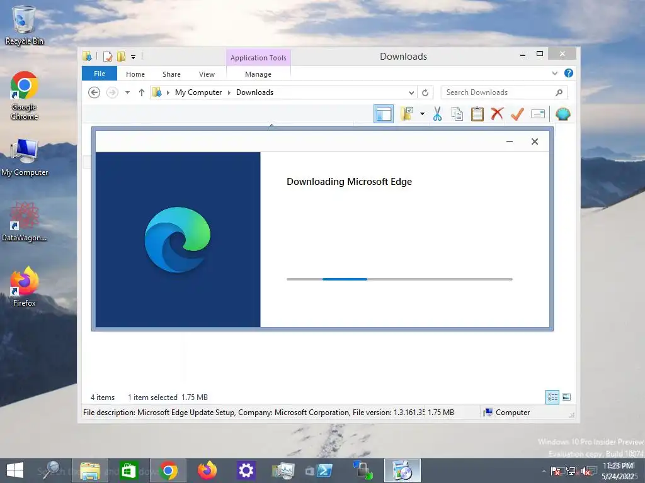Open the system monitor taskbar icon
The width and height of the screenshot is (645, 483).
click(x=283, y=470)
